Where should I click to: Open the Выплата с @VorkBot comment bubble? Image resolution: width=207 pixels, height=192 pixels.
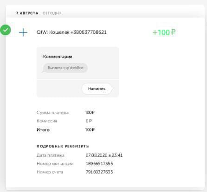(x=65, y=68)
